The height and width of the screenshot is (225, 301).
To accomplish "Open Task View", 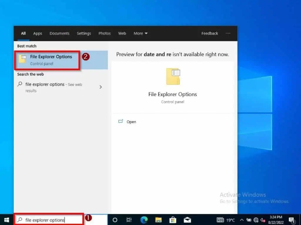I will tap(129, 220).
